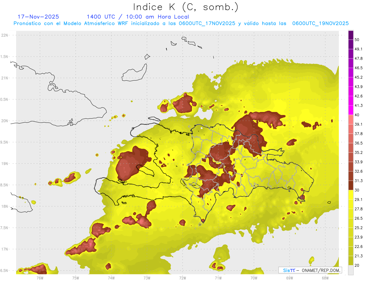Click the color scale label '35.2'
Image resolution: width=365 pixels, height=282 pixels.
359,152
